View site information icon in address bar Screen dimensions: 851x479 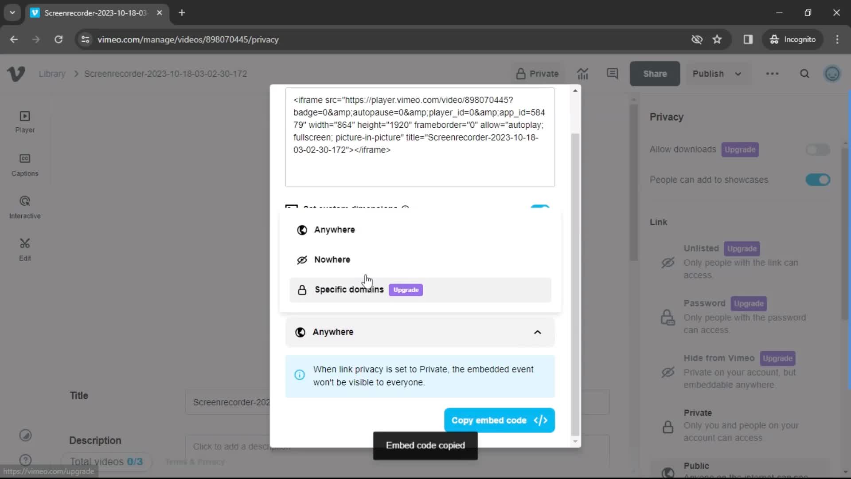85,39
